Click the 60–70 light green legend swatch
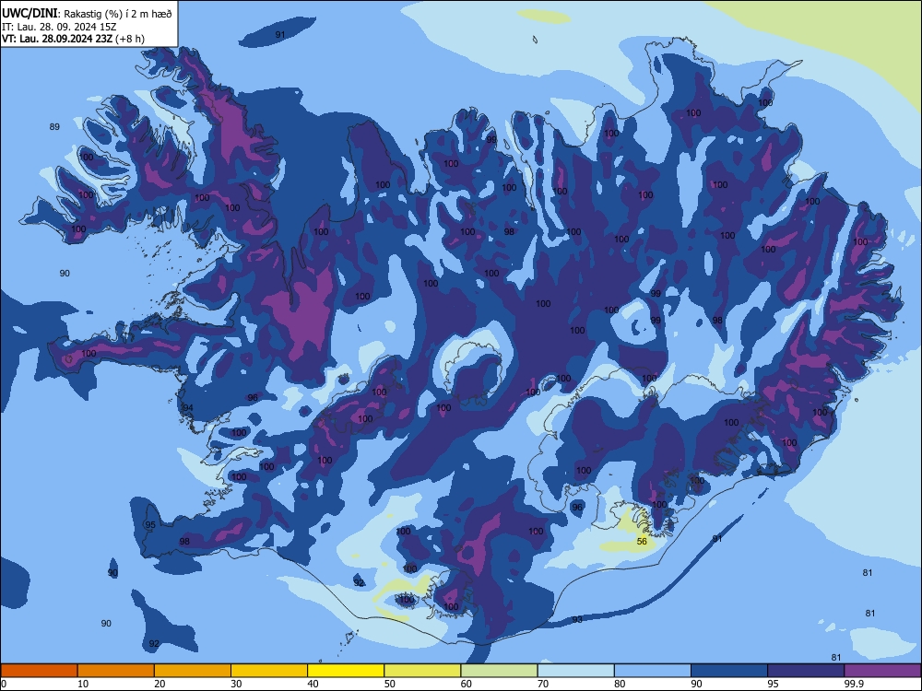Viewport: 922px width, 691px height. pyautogui.click(x=499, y=671)
